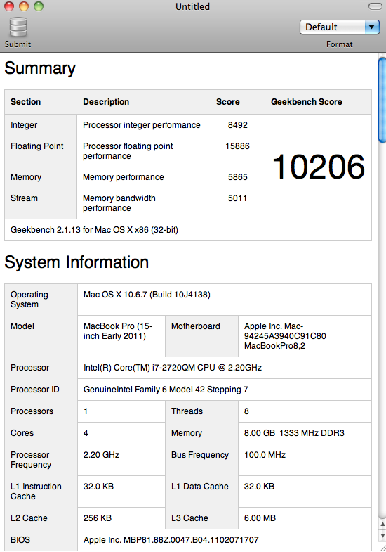Click the Geekbench Score column header

point(307,102)
